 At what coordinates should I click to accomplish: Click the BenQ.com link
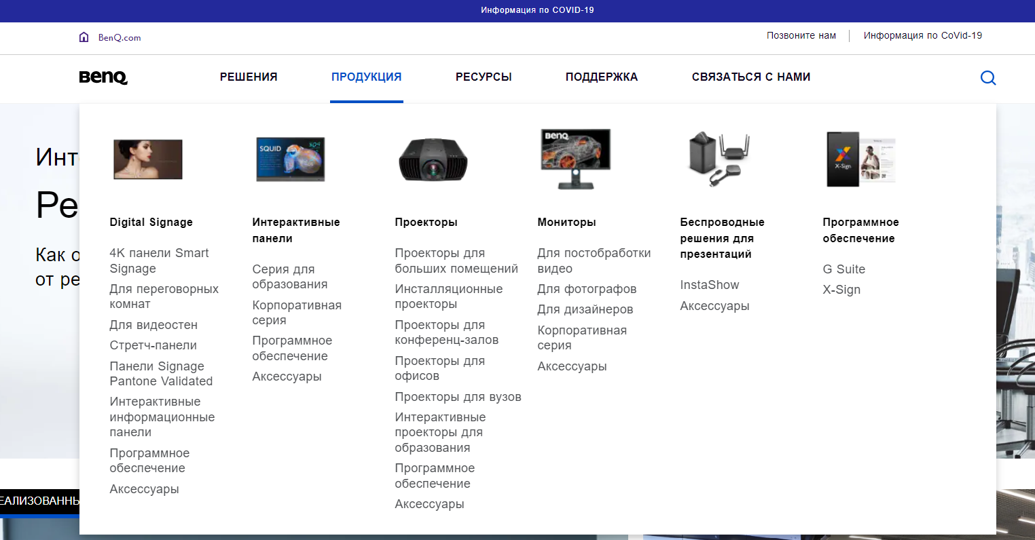[120, 38]
